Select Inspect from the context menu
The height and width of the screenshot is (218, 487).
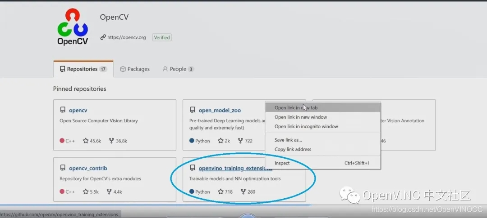click(x=323, y=163)
